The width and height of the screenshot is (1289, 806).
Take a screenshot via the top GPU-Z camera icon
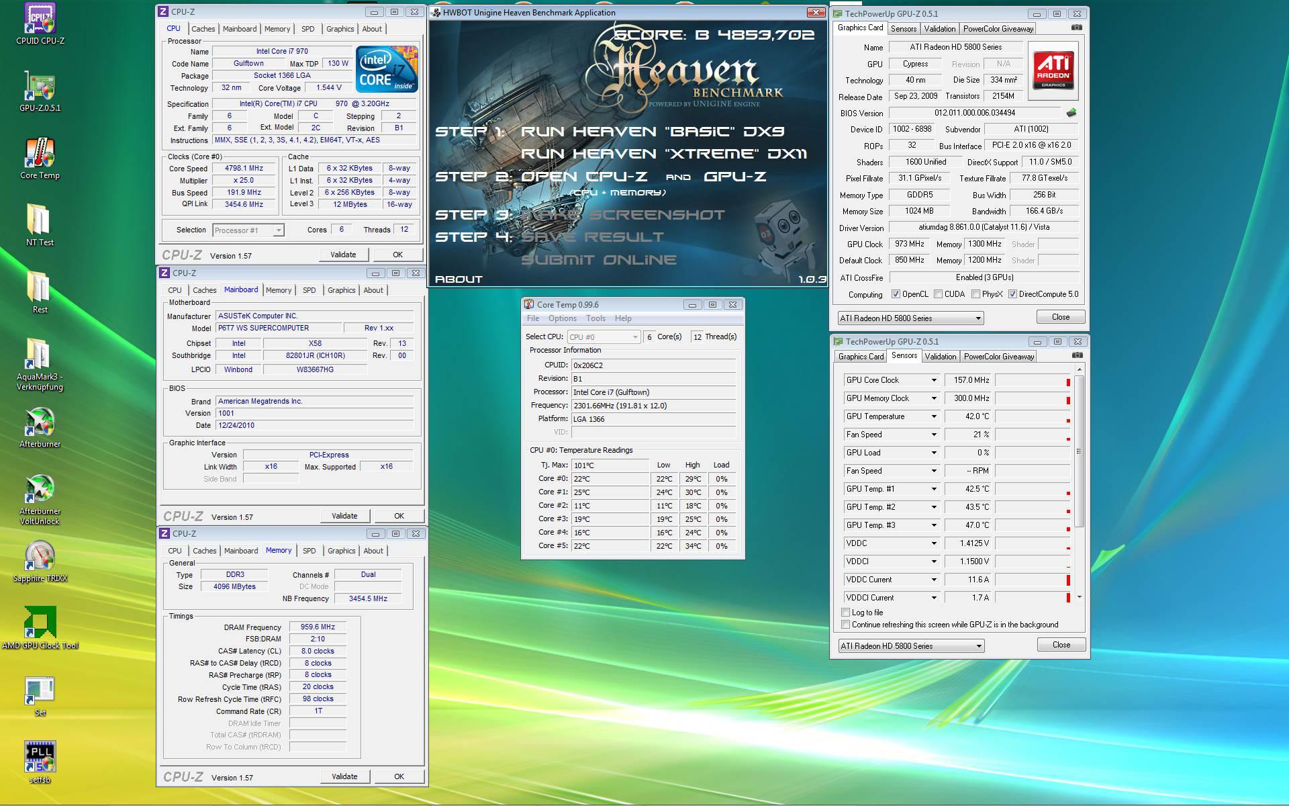(x=1077, y=28)
